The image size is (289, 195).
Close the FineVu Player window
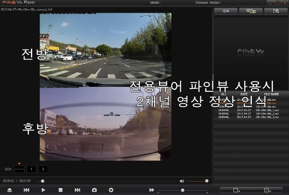[x=285, y=3]
